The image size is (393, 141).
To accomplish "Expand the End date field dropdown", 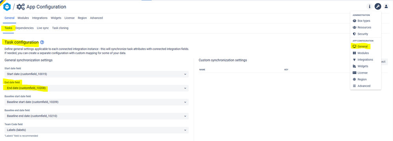I will pos(96,88).
